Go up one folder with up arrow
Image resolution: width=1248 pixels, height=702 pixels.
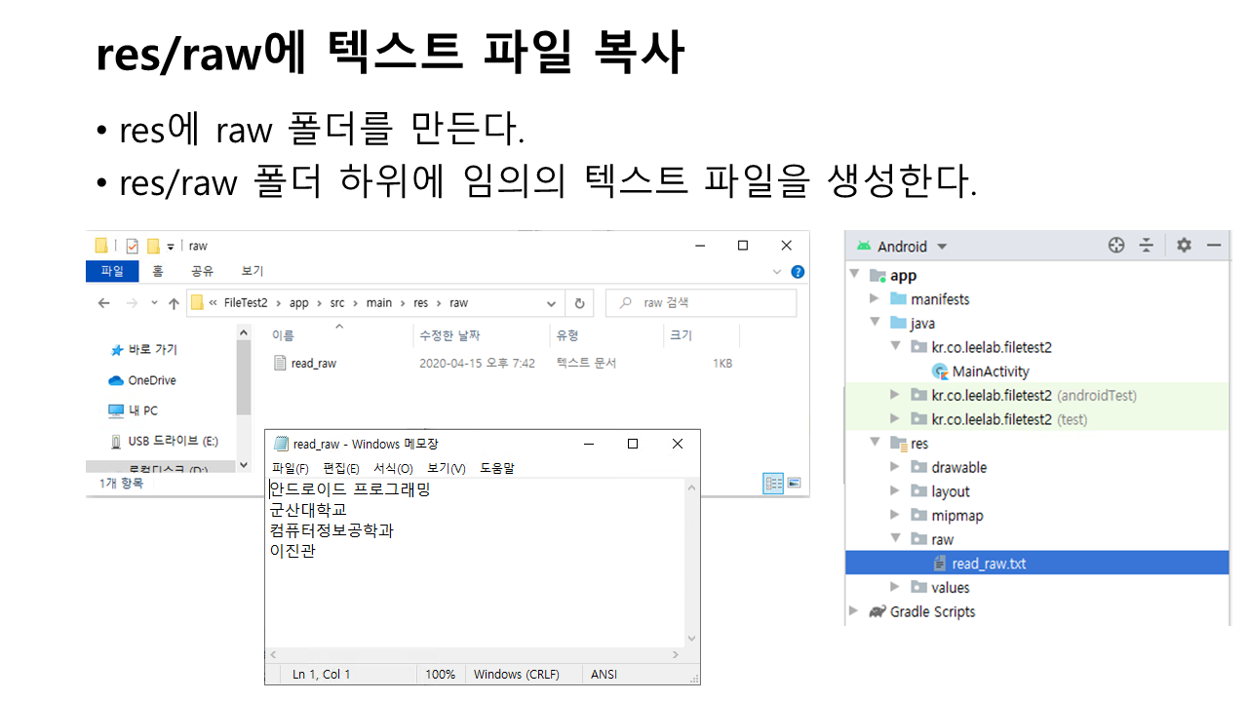coord(174,303)
